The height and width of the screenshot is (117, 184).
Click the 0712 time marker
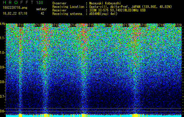[38, 25]
